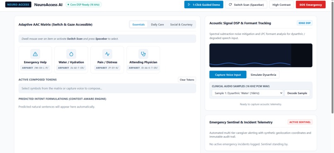Screen dimensions: 334x153
Task: Click Emergency Sentinel & Incident Telemetry heading
Action: tap(241, 122)
